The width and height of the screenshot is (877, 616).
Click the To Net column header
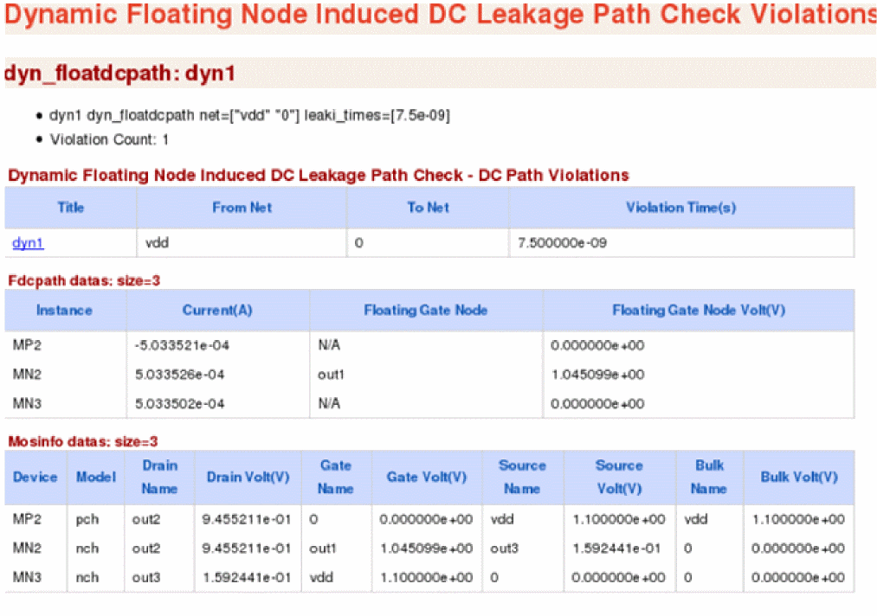428,208
